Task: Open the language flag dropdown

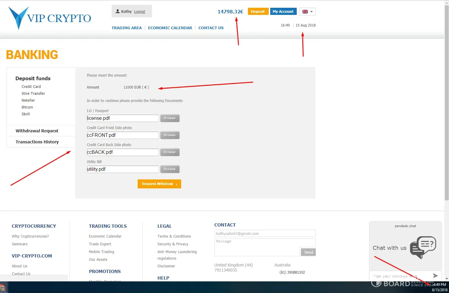Action: coord(307,12)
